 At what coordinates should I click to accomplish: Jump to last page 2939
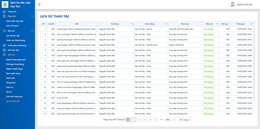(167, 120)
